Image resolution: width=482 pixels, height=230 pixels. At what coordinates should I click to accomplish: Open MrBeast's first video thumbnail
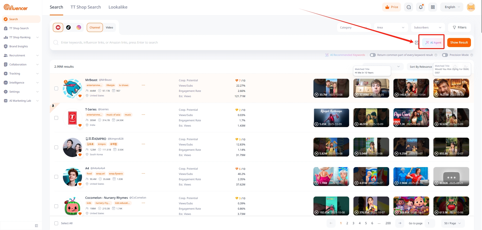(331, 88)
